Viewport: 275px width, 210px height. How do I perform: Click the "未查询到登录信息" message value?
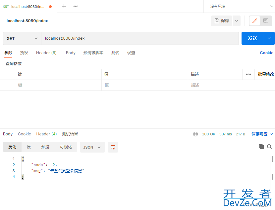pyautogui.click(x=66, y=171)
